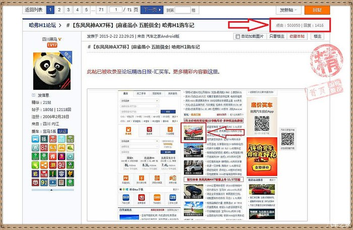
Task: Click the LV17 level badge
Action: pyautogui.click(x=52, y=45)
